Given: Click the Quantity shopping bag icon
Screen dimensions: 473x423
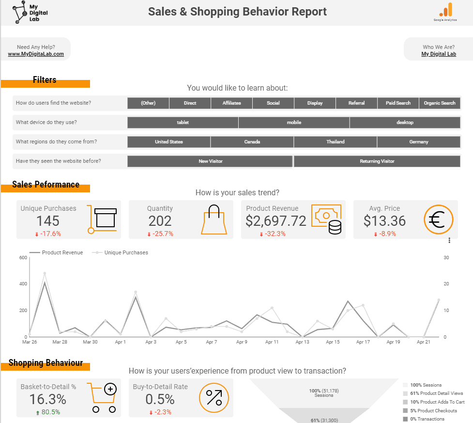Looking at the screenshot, I should (x=214, y=219).
